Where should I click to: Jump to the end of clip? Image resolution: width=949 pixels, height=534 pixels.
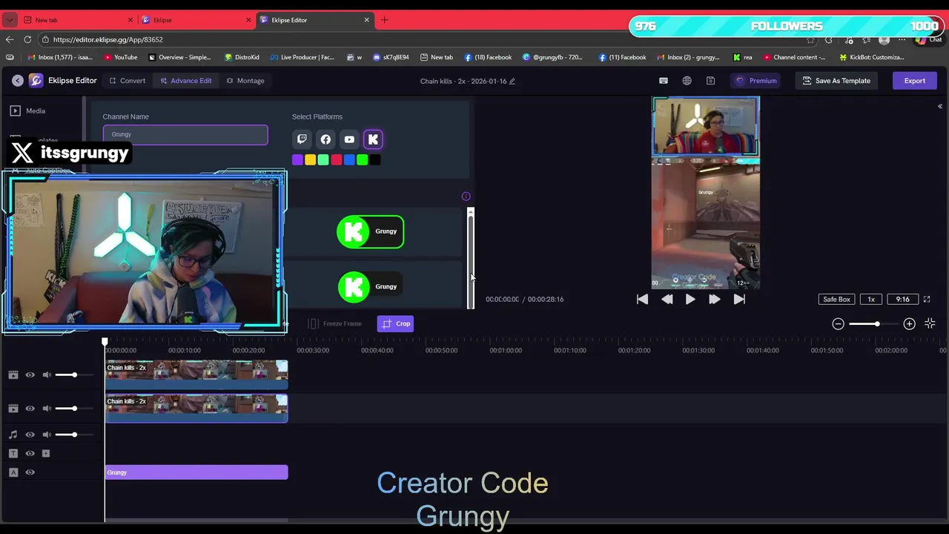739,299
